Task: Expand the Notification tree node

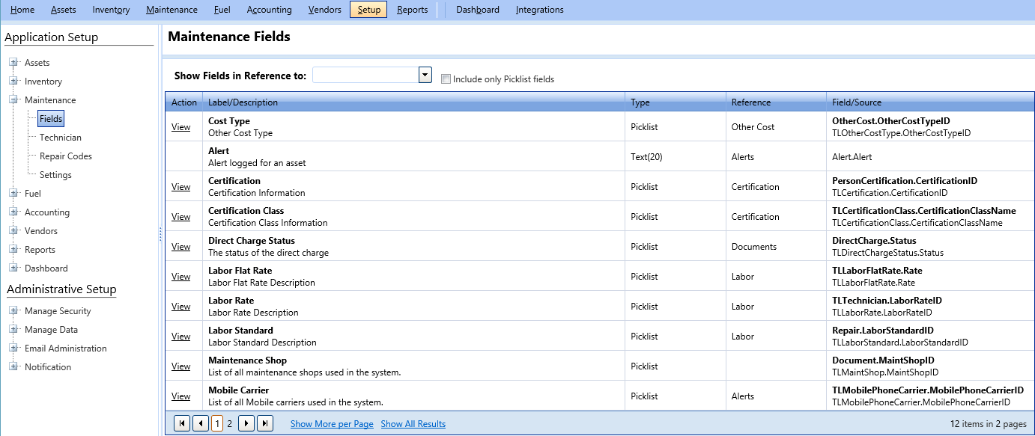Action: click(13, 367)
